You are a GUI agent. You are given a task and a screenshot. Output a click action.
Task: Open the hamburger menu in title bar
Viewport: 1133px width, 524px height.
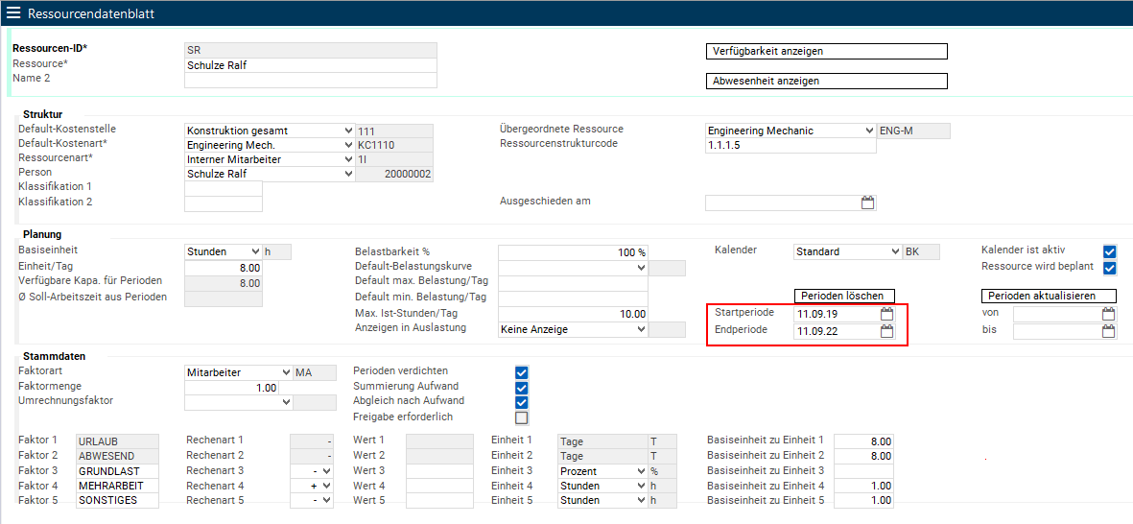coord(13,13)
